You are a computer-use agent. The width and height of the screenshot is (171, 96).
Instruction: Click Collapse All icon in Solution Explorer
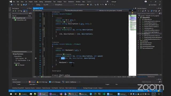[154, 11]
